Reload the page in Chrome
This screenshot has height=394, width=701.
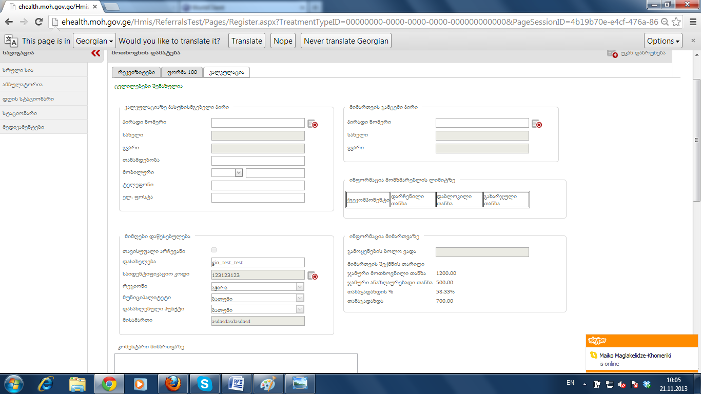pos(38,22)
